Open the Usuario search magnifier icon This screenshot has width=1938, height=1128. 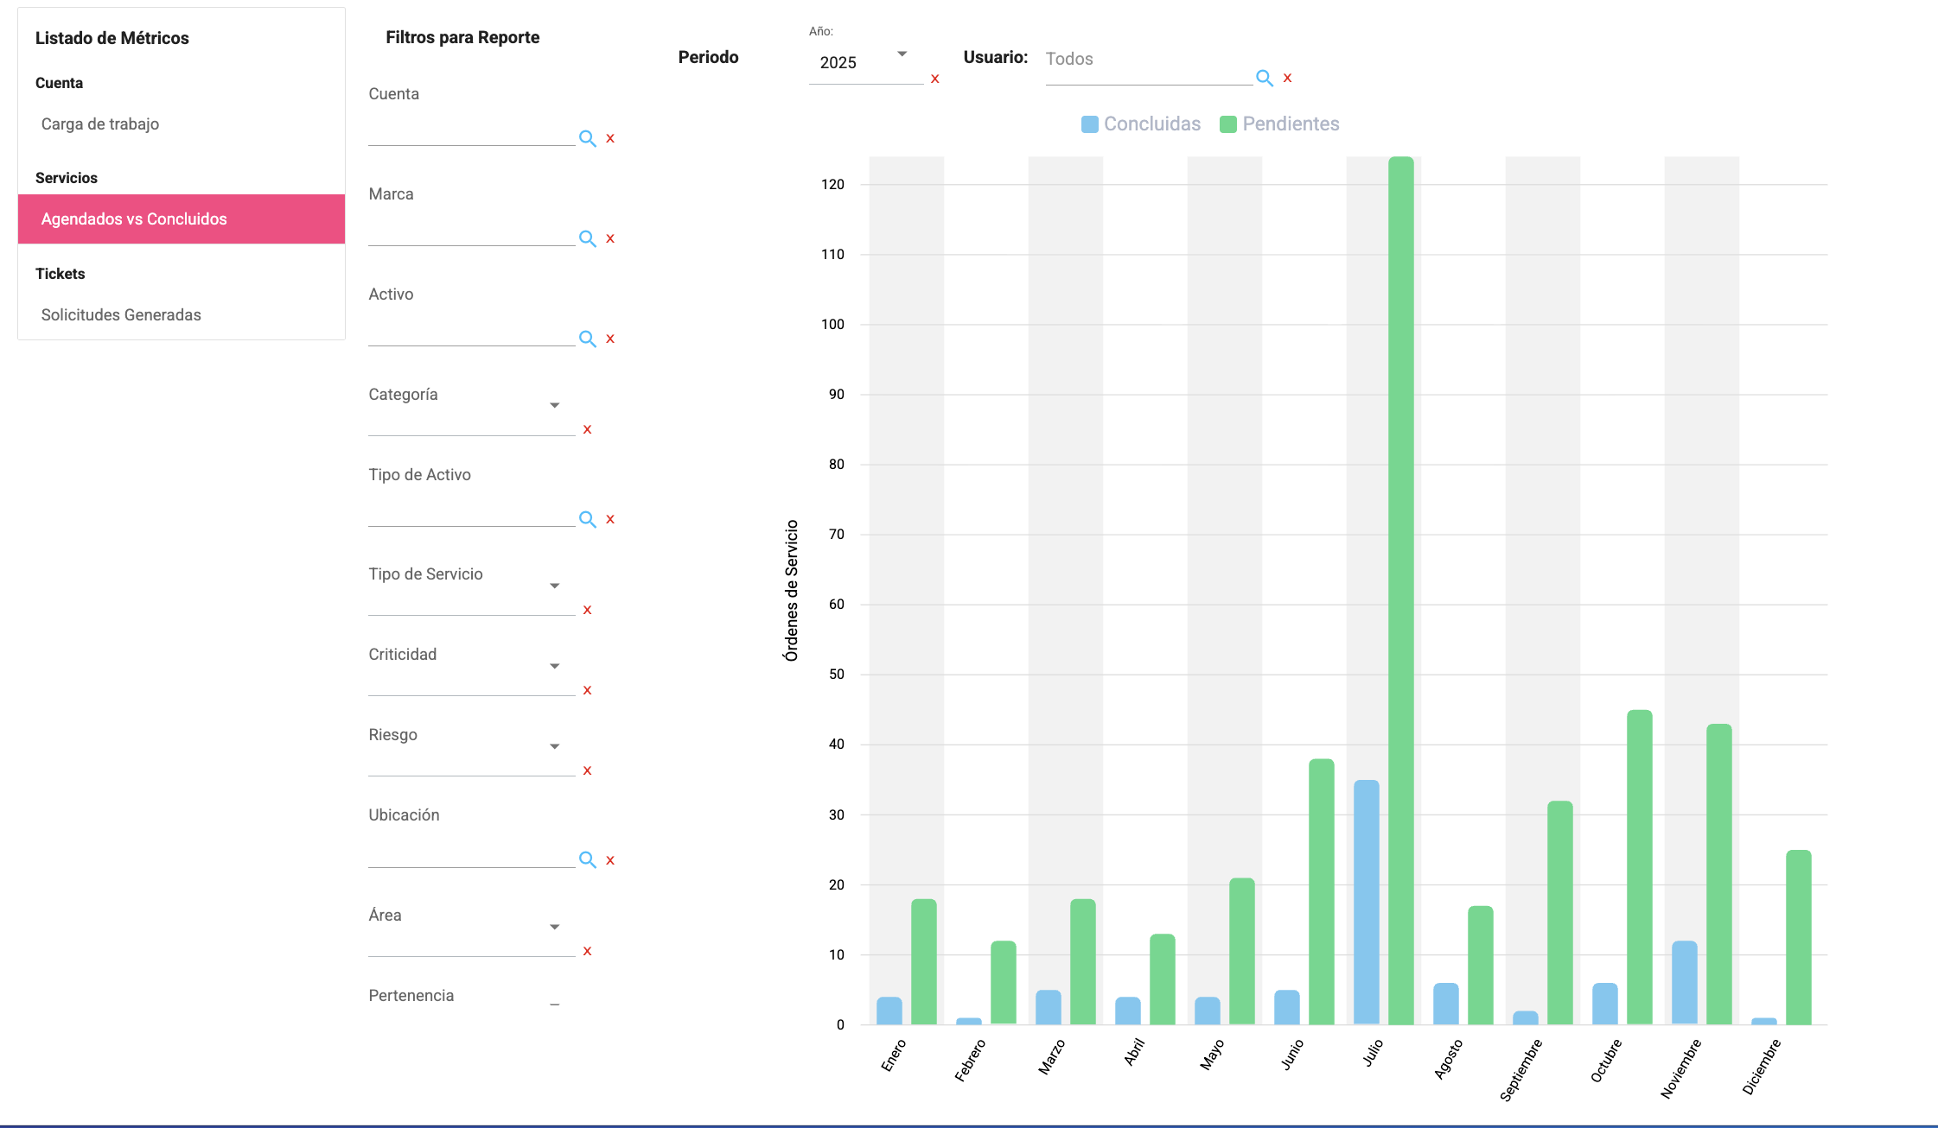pyautogui.click(x=1264, y=78)
